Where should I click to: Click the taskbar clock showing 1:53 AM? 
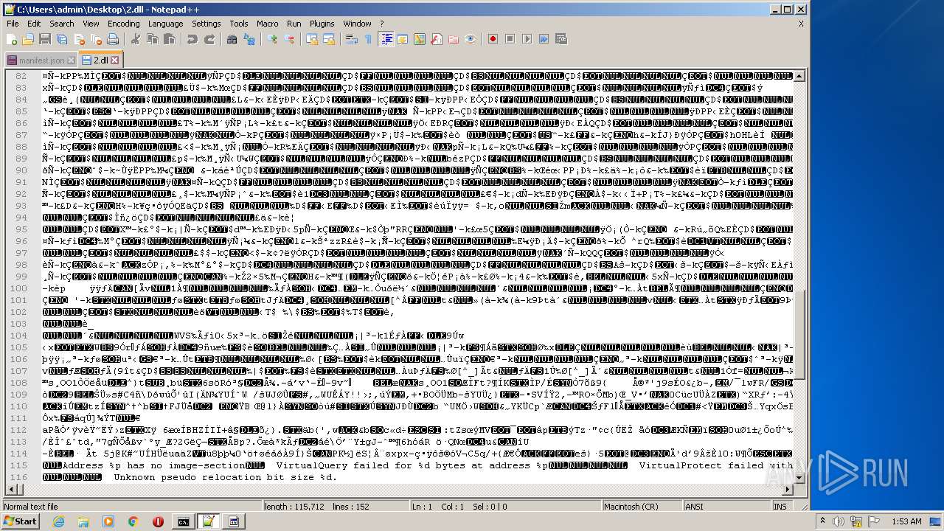click(x=906, y=521)
